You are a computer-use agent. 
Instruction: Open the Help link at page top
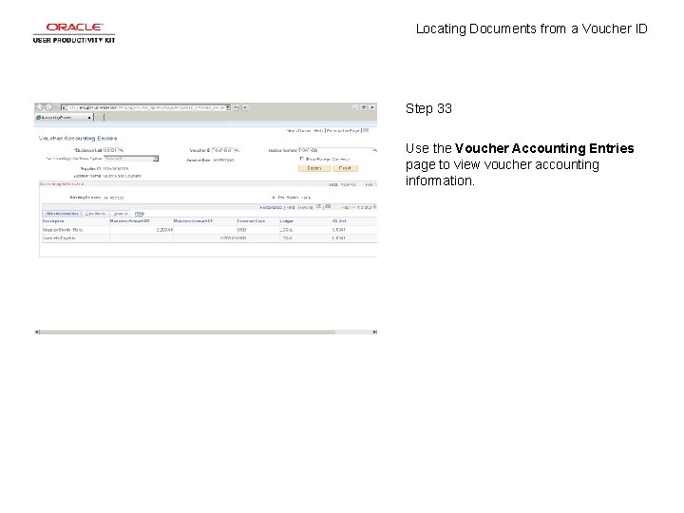point(318,130)
